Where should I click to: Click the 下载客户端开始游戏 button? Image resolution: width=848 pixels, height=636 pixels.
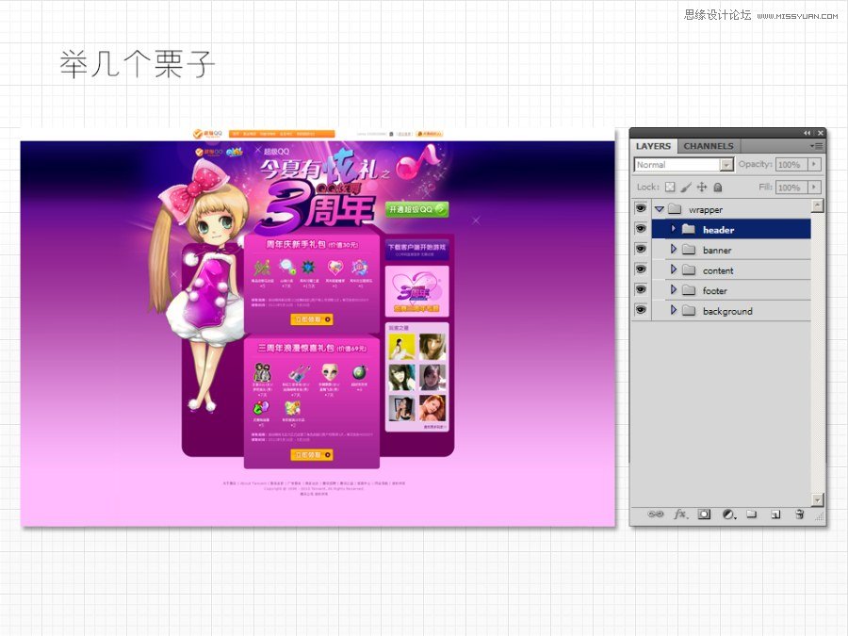(417, 250)
